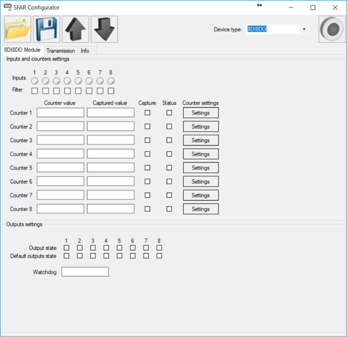Click the down arrow toolbar icon
Screen dimensions: 347x337
coord(104,29)
